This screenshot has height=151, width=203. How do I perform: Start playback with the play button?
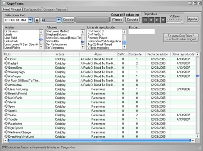(x=157, y=20)
